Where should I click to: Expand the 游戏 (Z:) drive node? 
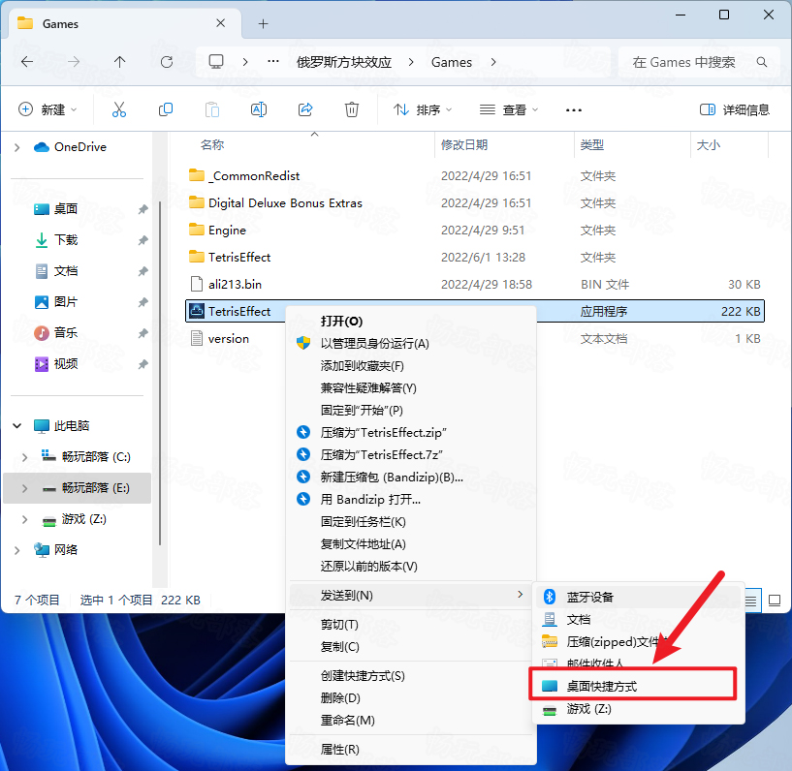tap(25, 519)
